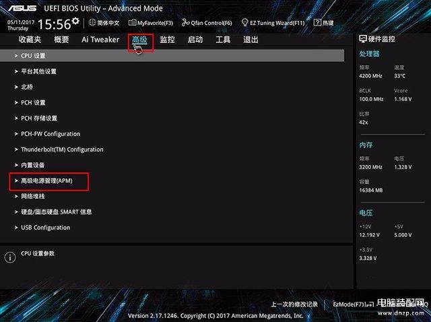Click the Qfan Control fan icon
Screen dimensions: 431x322
186,23
